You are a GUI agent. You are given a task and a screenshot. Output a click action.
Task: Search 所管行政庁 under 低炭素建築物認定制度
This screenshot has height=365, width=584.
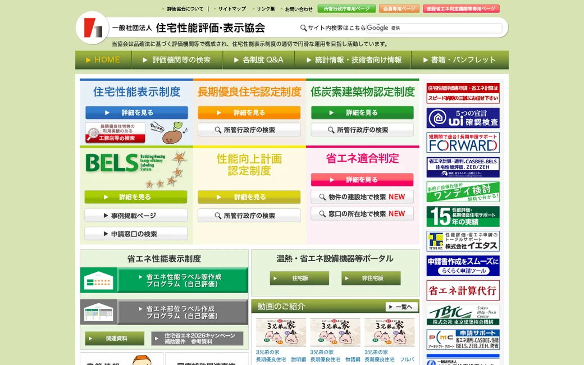362,130
